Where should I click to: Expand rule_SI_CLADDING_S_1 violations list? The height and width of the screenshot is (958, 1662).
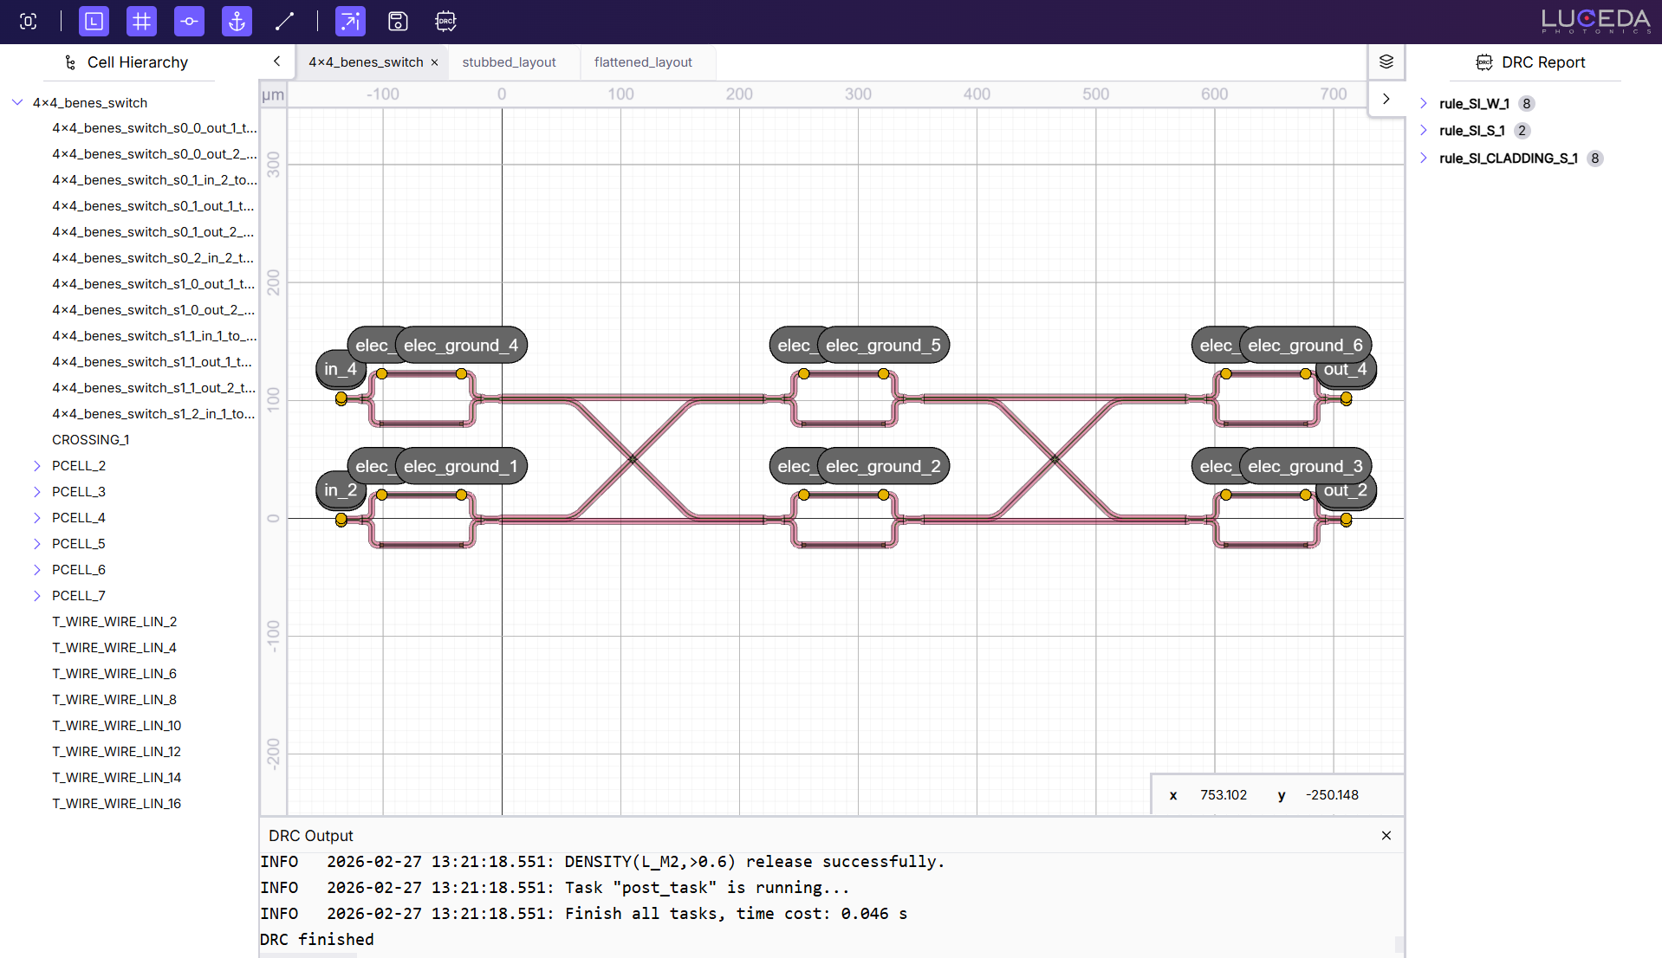1424,159
